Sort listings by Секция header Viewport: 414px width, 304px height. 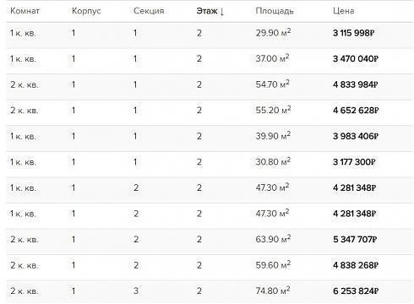tap(149, 11)
